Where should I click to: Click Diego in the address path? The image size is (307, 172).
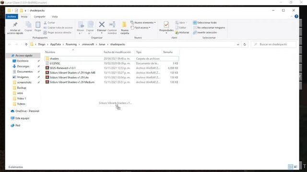point(42,44)
